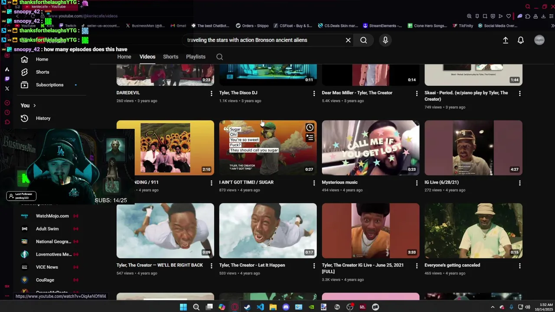The image size is (555, 312).
Task: Click the YouTube search magnifier button
Action: [363, 40]
